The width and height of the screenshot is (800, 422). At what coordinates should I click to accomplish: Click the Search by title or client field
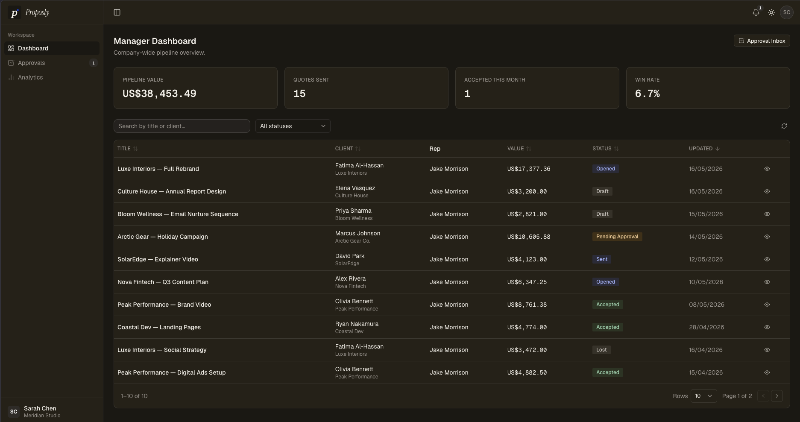[x=182, y=126]
